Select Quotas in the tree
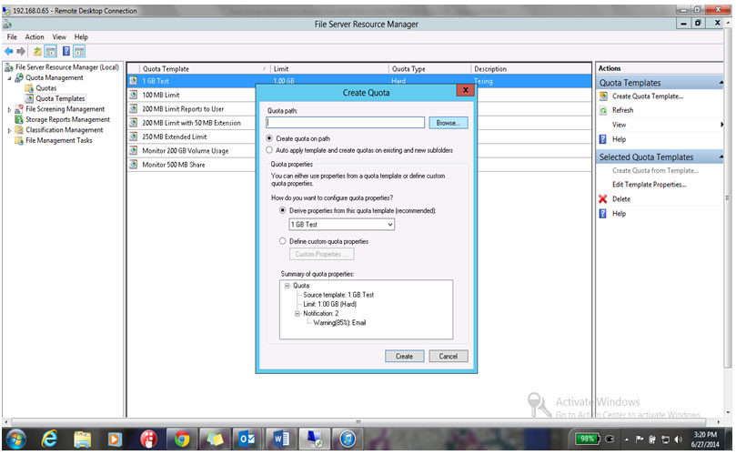The image size is (736, 455). (46, 88)
